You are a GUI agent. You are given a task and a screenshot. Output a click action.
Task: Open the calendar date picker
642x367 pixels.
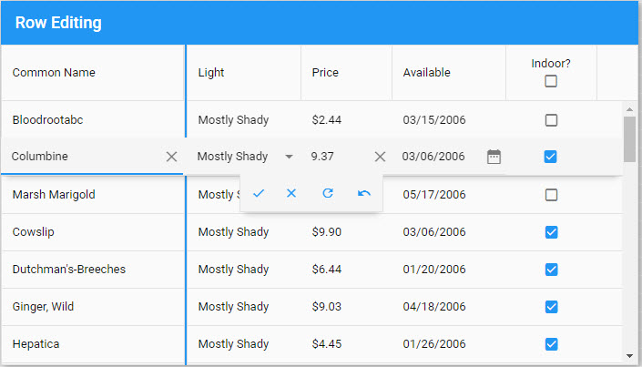494,157
